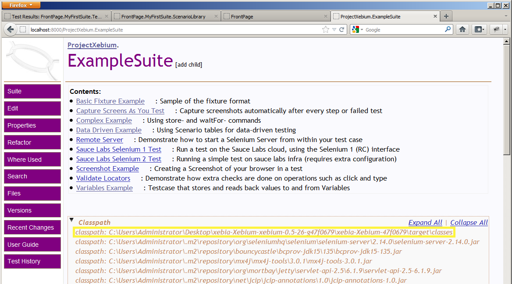
Task: Open Capture Screens As You Test link
Action: point(120,111)
